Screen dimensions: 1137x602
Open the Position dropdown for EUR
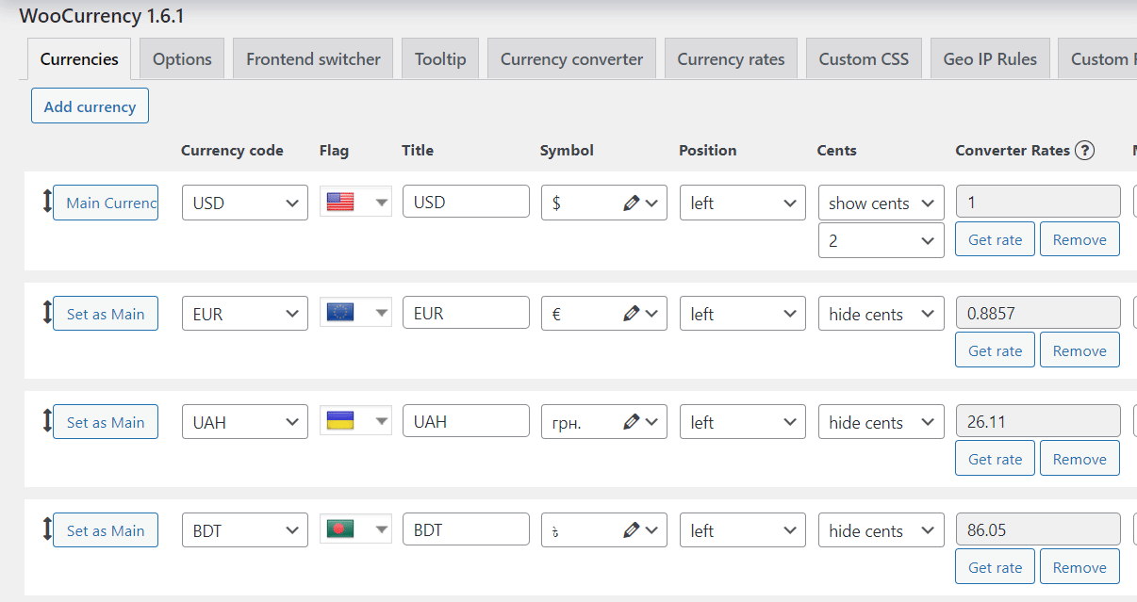point(742,313)
